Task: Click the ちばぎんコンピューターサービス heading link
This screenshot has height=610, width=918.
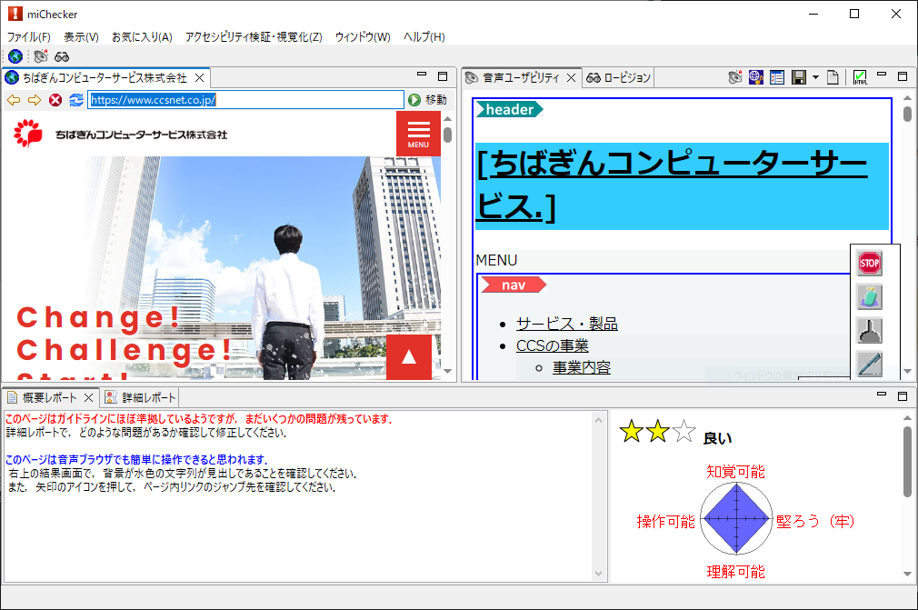Action: pyautogui.click(x=672, y=185)
